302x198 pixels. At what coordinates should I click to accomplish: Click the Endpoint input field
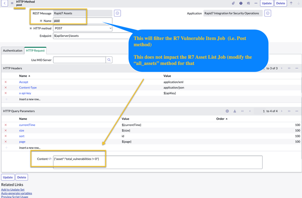(92, 36)
